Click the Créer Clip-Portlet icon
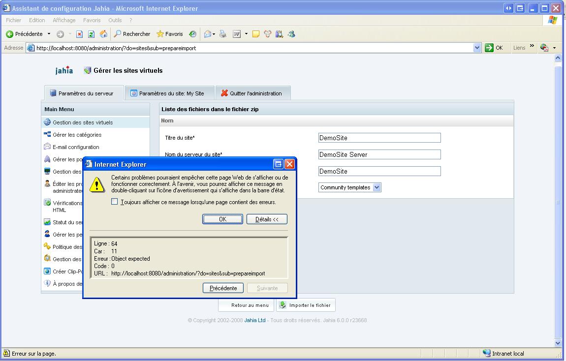Image resolution: width=566 pixels, height=361 pixels. coord(47,271)
